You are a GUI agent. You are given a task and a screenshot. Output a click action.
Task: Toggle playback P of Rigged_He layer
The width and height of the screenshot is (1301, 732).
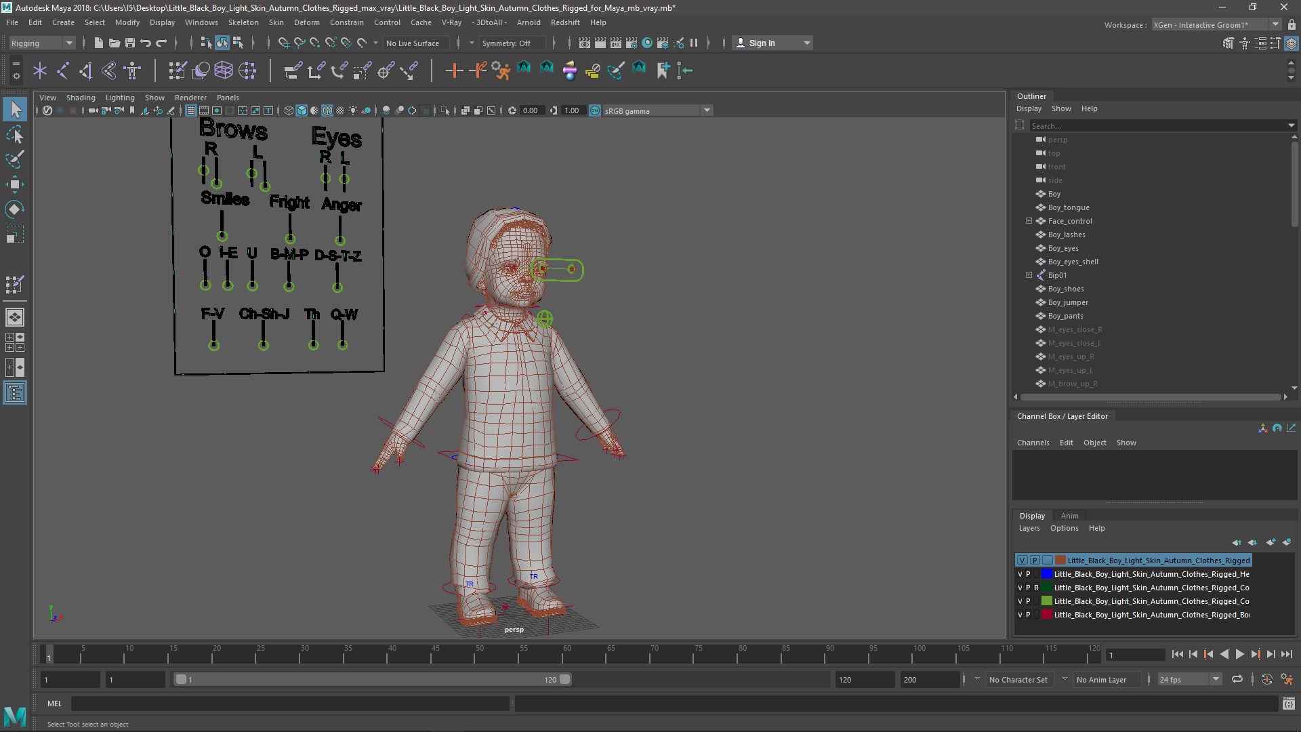(x=1028, y=574)
